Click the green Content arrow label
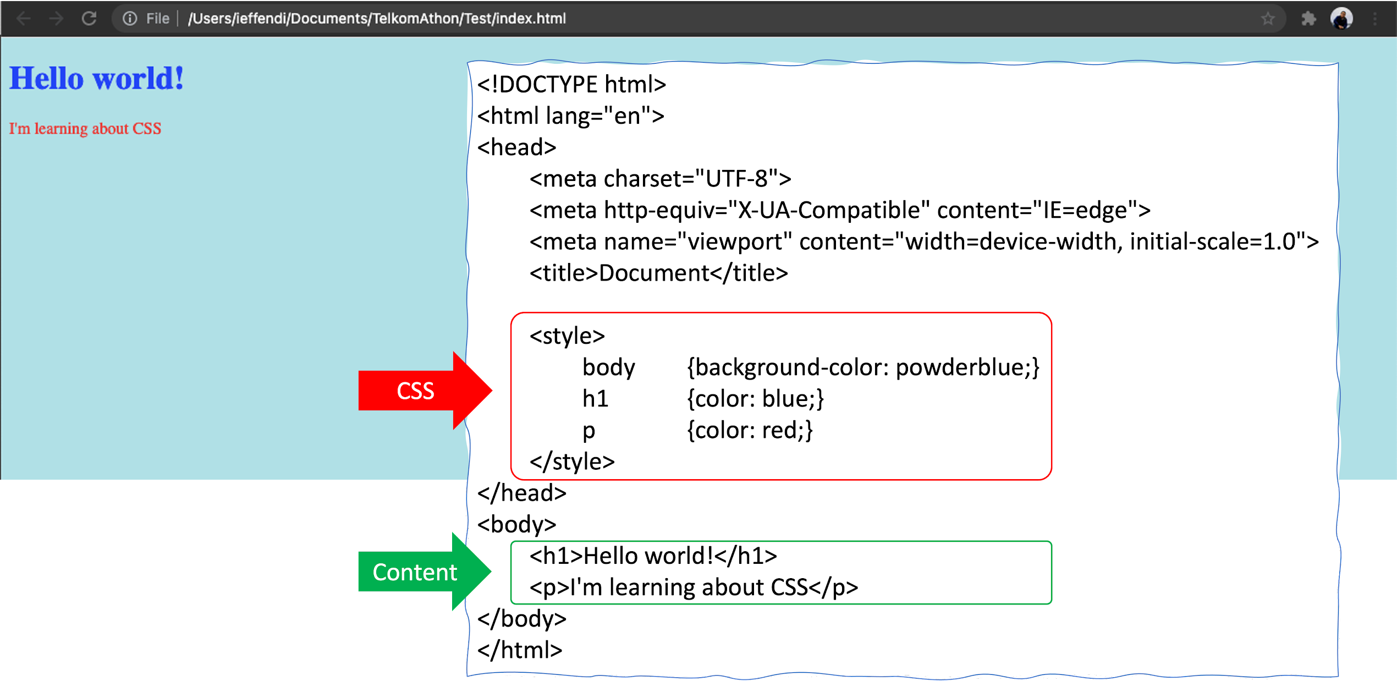 [415, 573]
